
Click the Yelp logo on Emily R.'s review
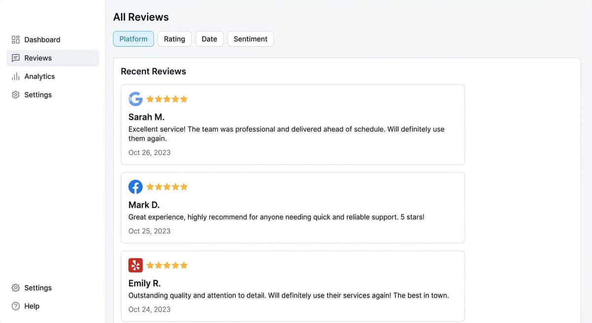[135, 265]
